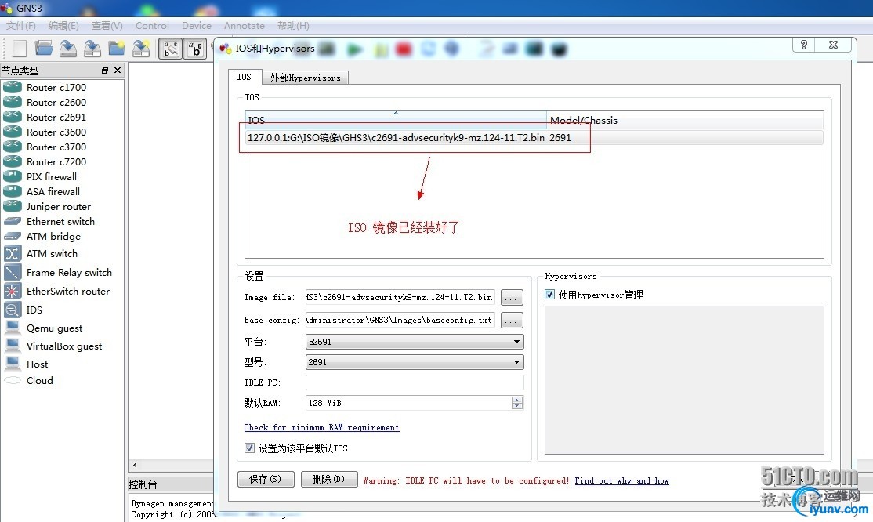Select Router c3700 node icon
873x522 pixels.
click(x=13, y=147)
